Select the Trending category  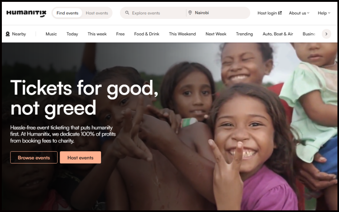[244, 34]
